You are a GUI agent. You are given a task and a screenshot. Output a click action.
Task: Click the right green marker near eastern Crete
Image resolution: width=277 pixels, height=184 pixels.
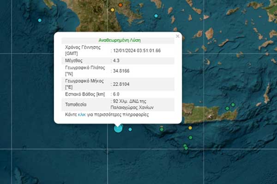pos(234,105)
